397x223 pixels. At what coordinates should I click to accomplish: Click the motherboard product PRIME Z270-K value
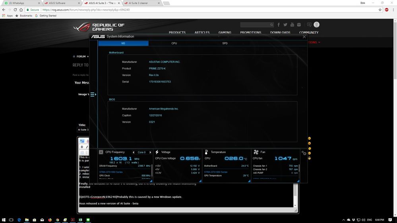157,69
